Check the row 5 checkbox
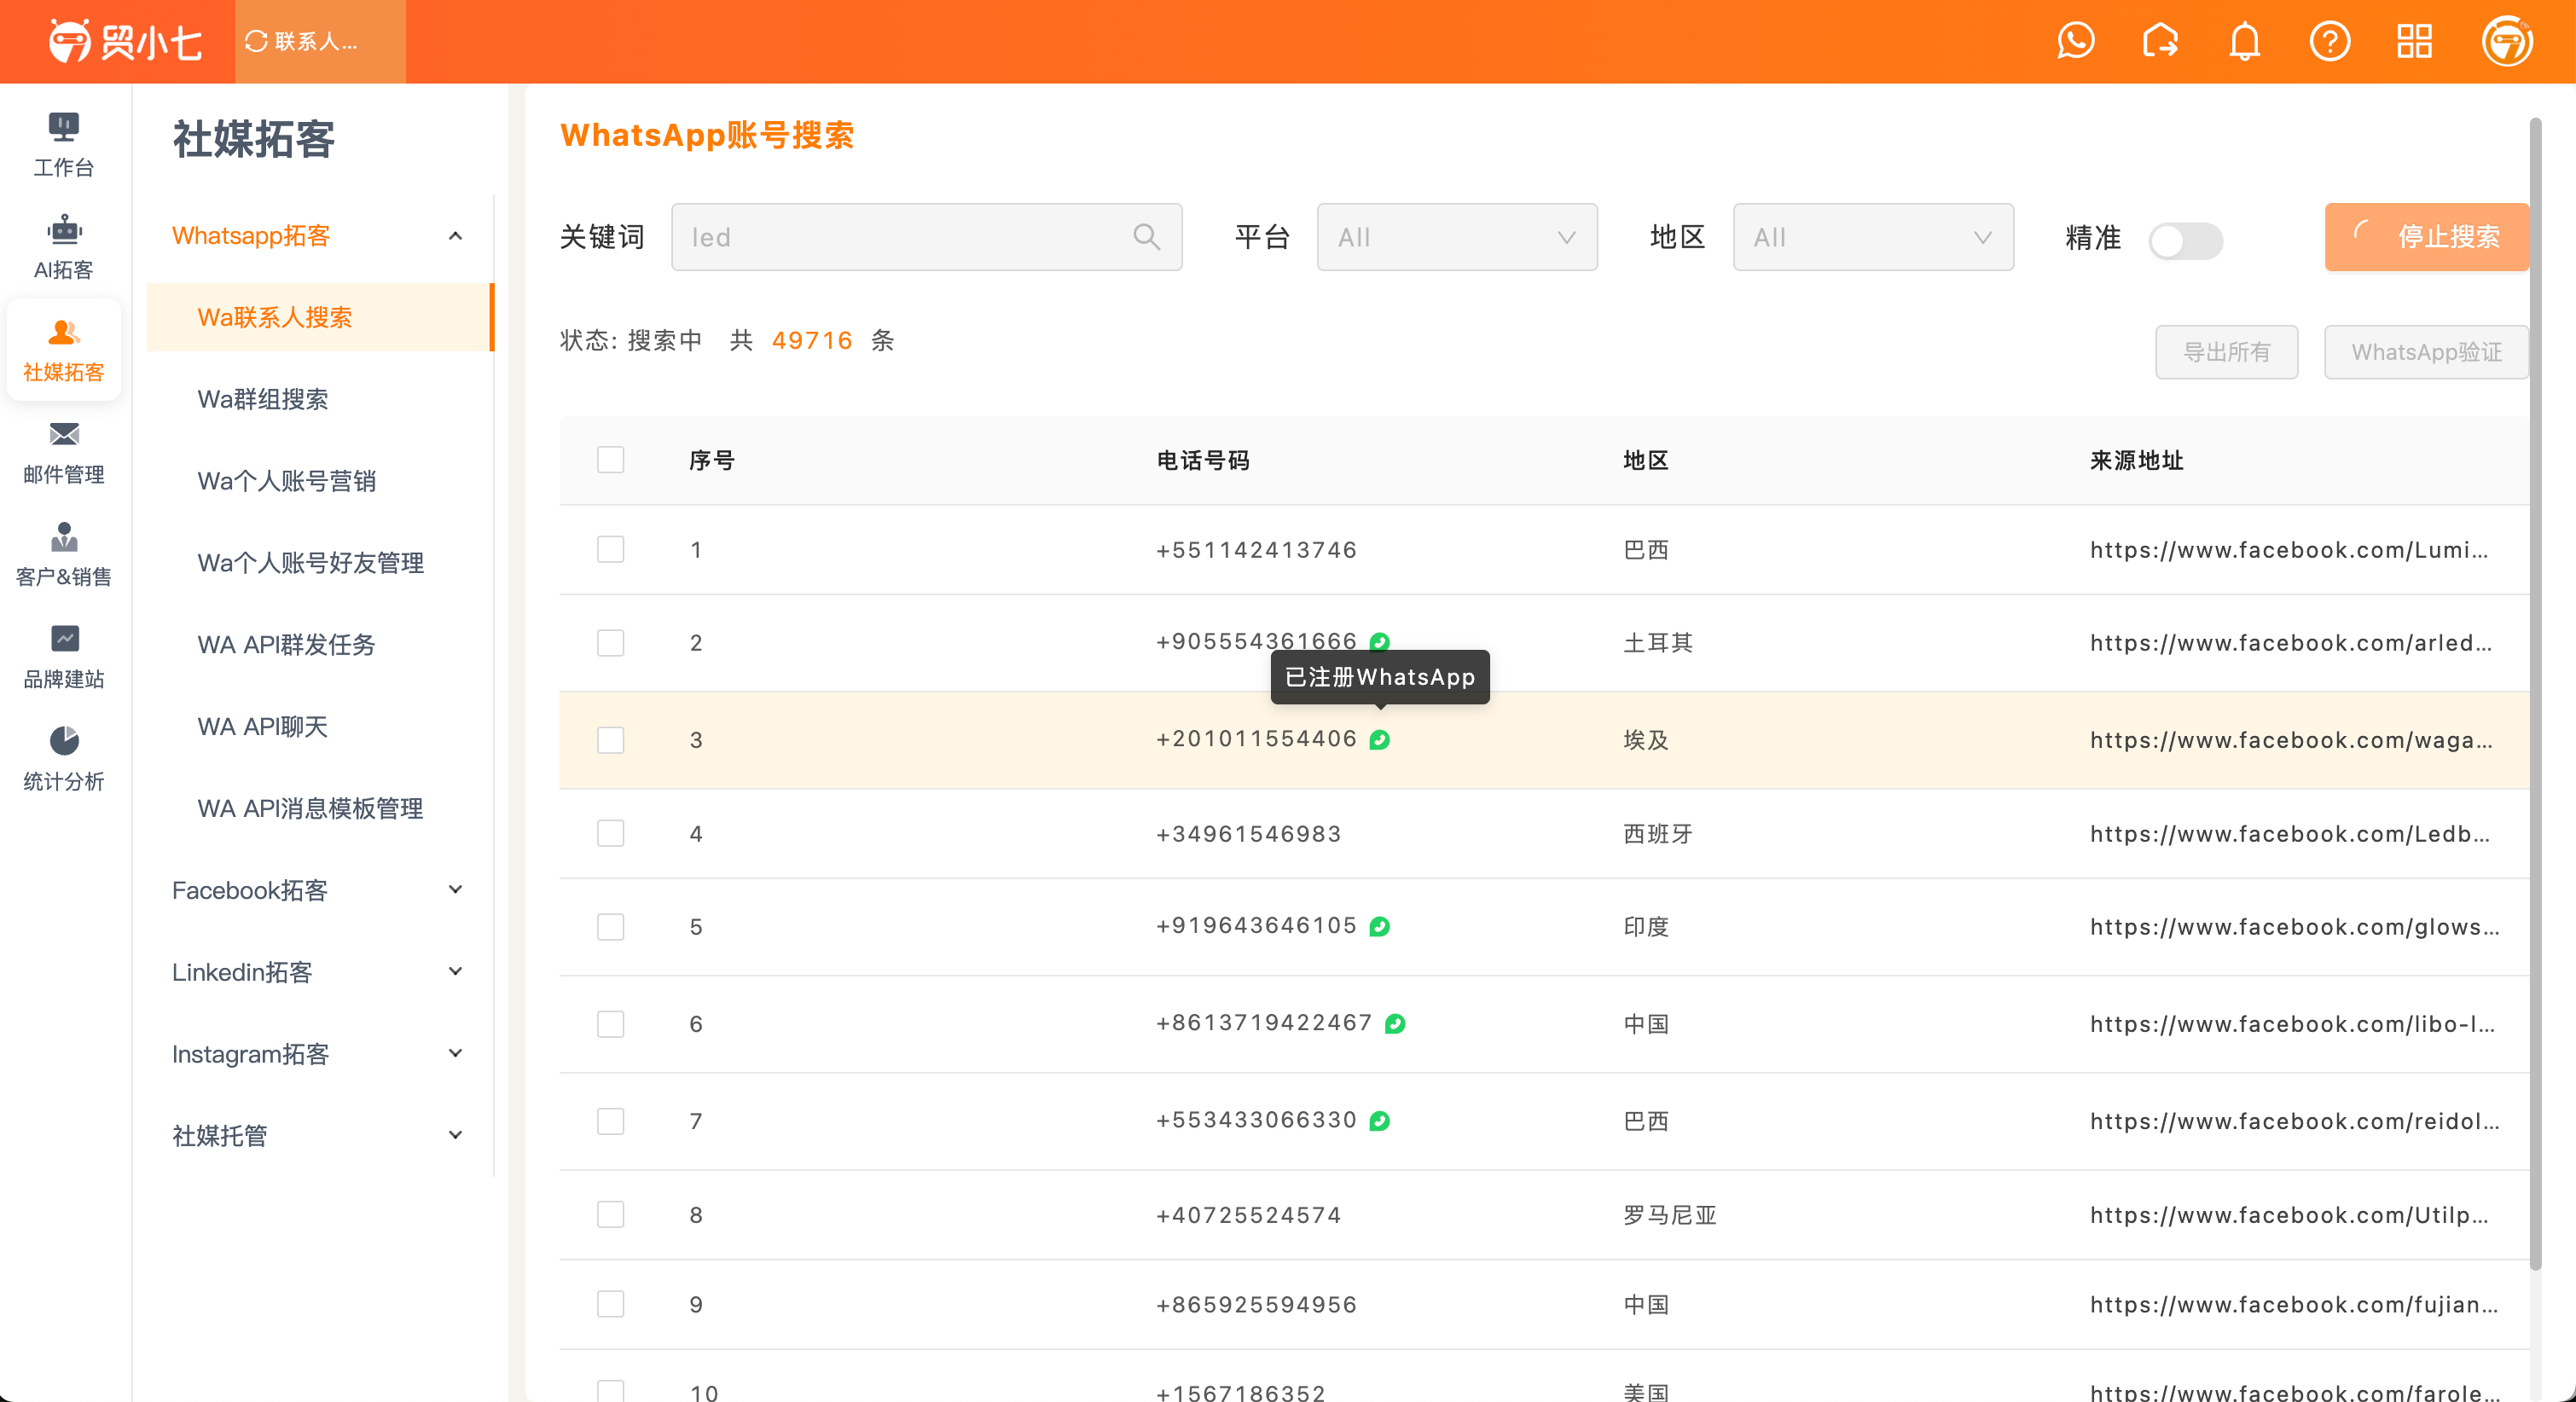 [610, 927]
